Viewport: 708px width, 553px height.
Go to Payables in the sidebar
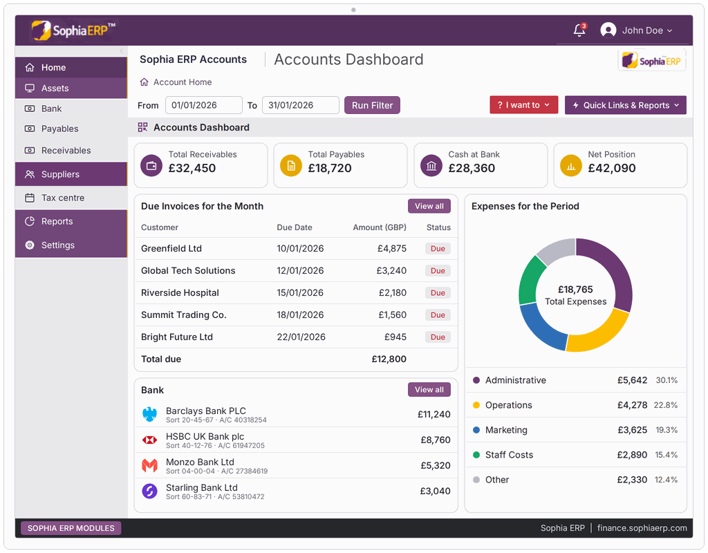click(71, 129)
